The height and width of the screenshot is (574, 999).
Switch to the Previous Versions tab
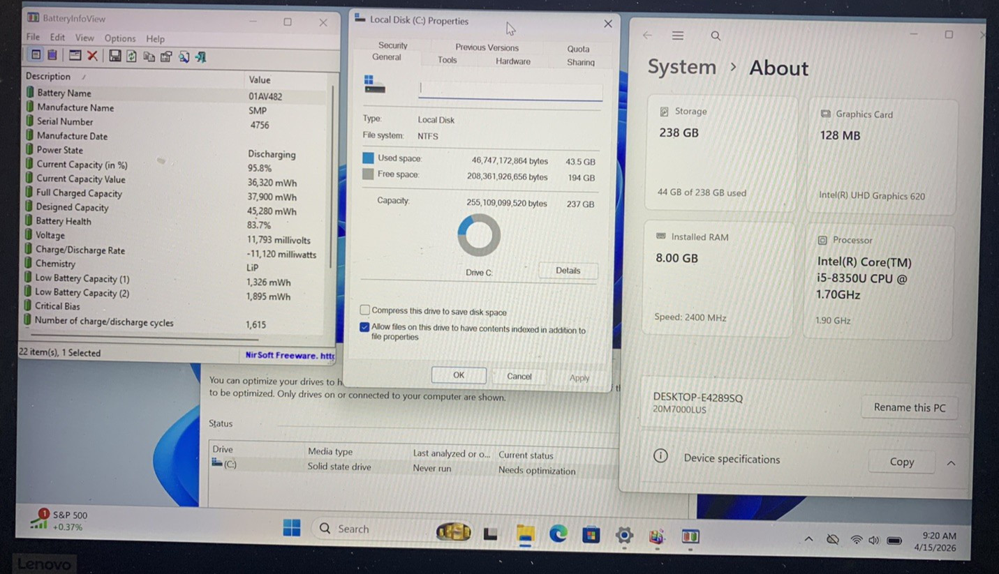(487, 47)
